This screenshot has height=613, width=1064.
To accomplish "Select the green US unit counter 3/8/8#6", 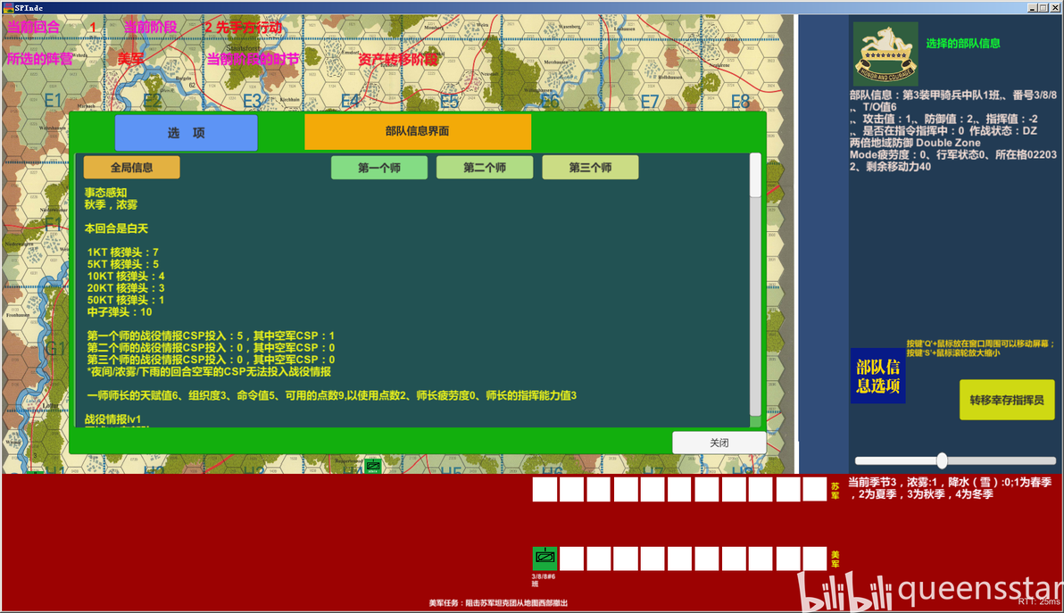I will [x=544, y=559].
